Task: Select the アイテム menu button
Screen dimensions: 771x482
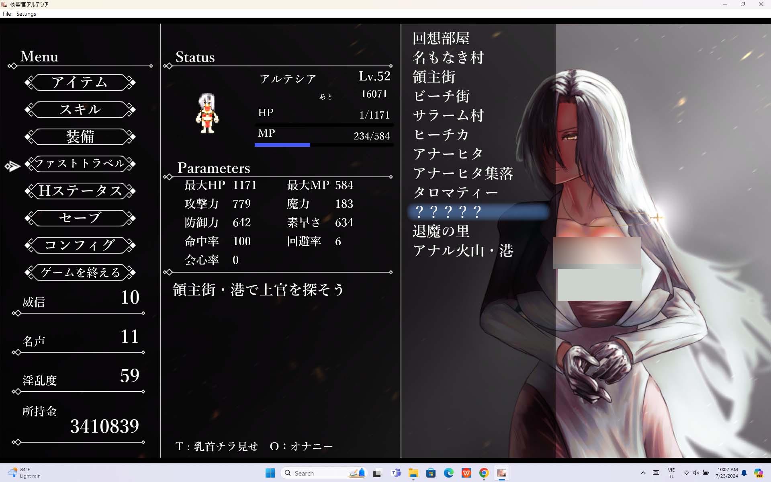Action: [80, 82]
